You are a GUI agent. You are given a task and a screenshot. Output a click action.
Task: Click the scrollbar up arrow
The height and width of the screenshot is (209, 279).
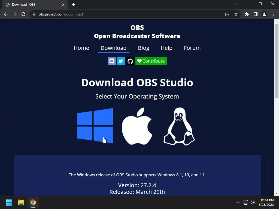click(277, 22)
